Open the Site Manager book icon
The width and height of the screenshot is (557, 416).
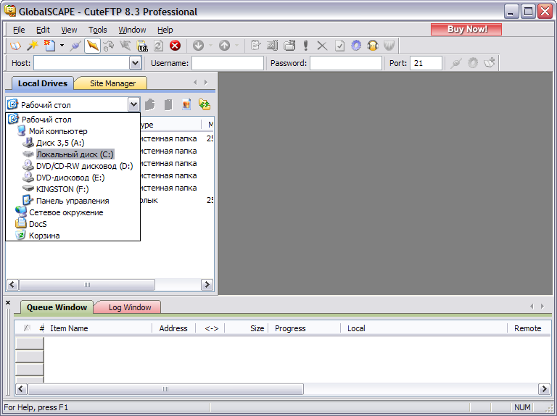coord(15,46)
